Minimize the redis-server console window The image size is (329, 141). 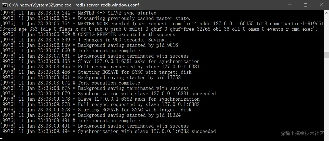pyautogui.click(x=291, y=5)
